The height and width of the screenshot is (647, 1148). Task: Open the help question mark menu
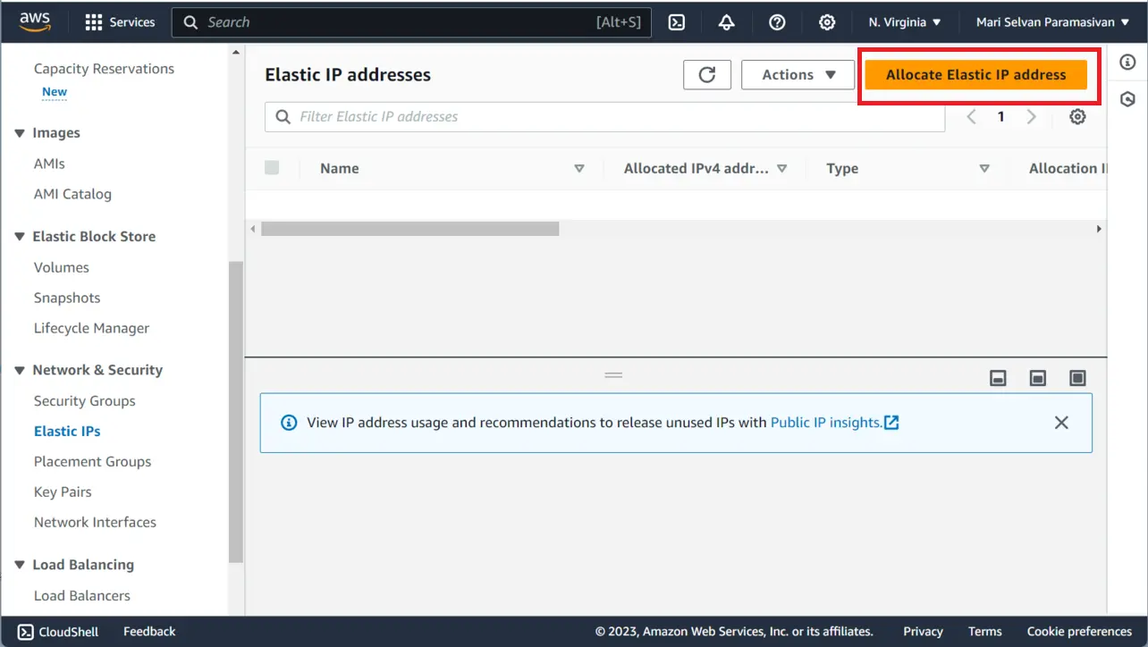click(x=777, y=22)
